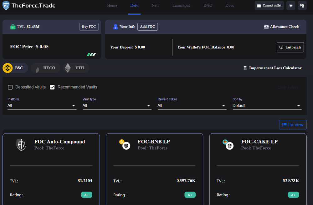Screen dimensions: 313x205
Task: Click the Impermanent Loss calculator icon
Action: pos(245,68)
